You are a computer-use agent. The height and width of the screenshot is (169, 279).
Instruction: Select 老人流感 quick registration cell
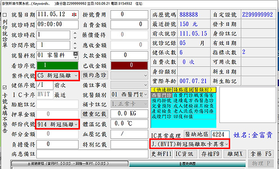[183, 111]
